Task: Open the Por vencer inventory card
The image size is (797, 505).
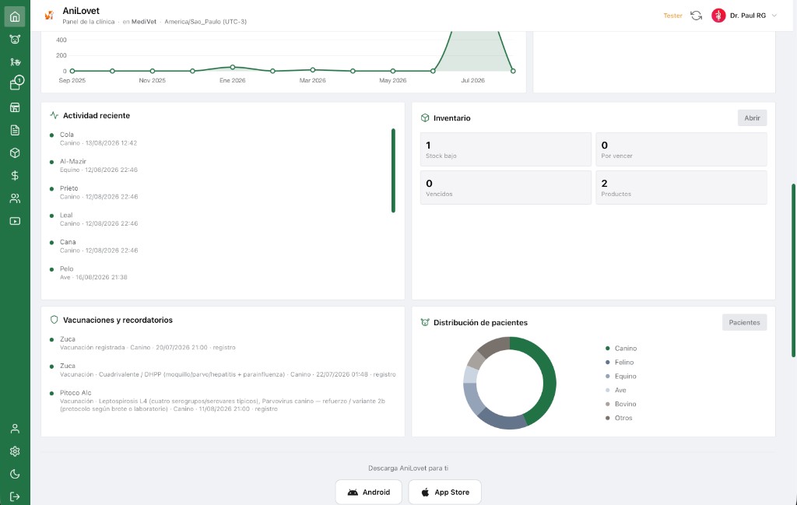Action: pyautogui.click(x=681, y=149)
